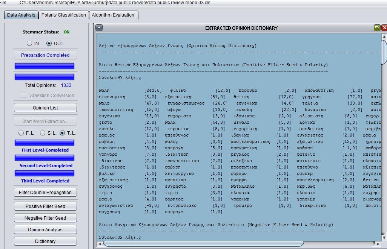The height and width of the screenshot is (249, 387).
Task: Click the Stemmer Status ON text
Action: pos(67,32)
